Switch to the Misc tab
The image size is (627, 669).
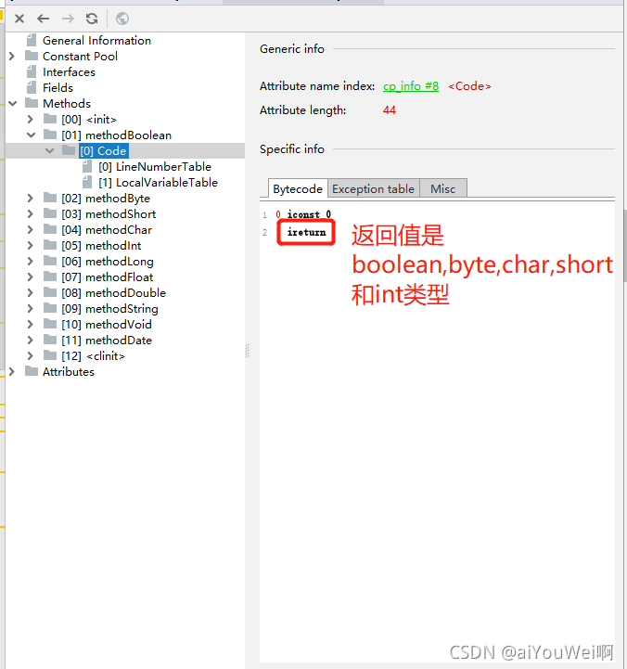click(x=443, y=188)
